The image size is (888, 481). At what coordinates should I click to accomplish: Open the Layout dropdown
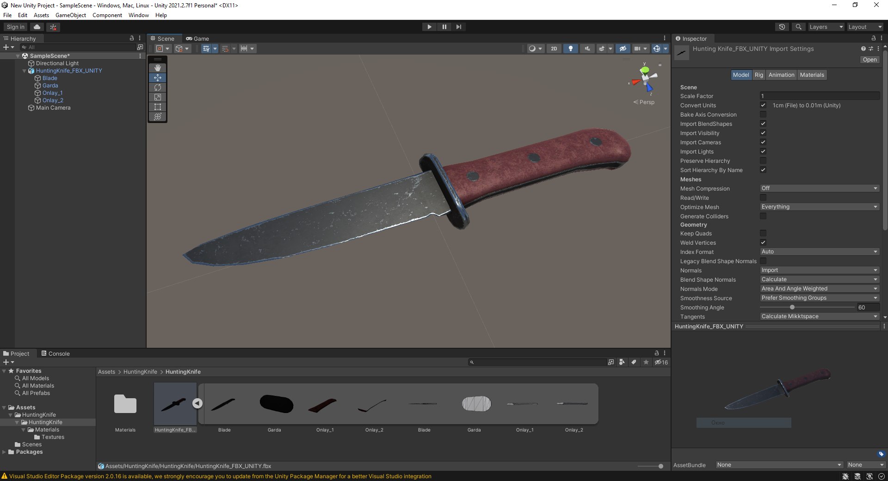(864, 27)
